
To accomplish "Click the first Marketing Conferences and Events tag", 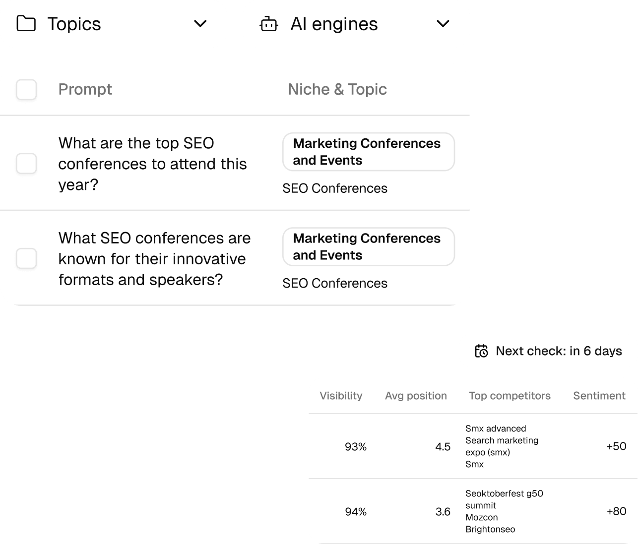I will [368, 152].
